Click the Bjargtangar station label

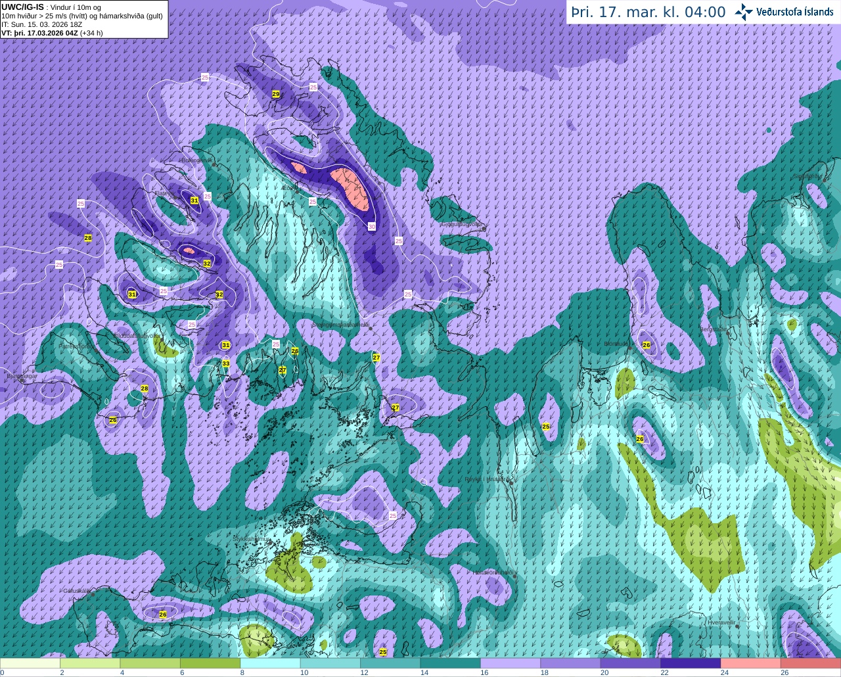pos(22,376)
